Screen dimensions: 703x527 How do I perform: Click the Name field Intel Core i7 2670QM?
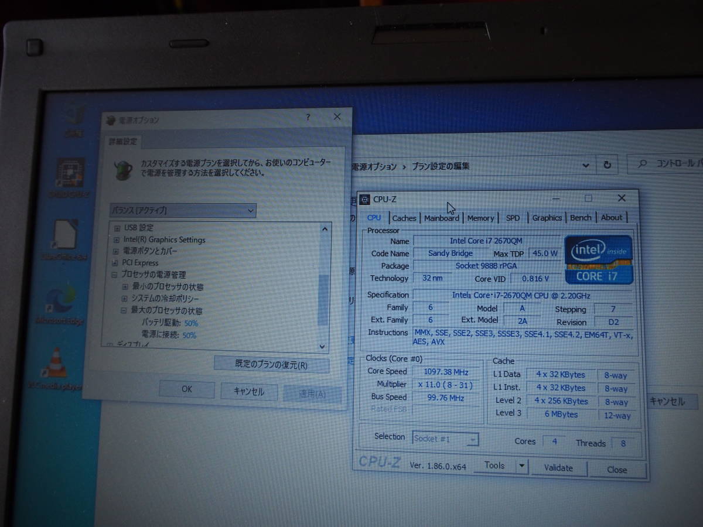(486, 241)
